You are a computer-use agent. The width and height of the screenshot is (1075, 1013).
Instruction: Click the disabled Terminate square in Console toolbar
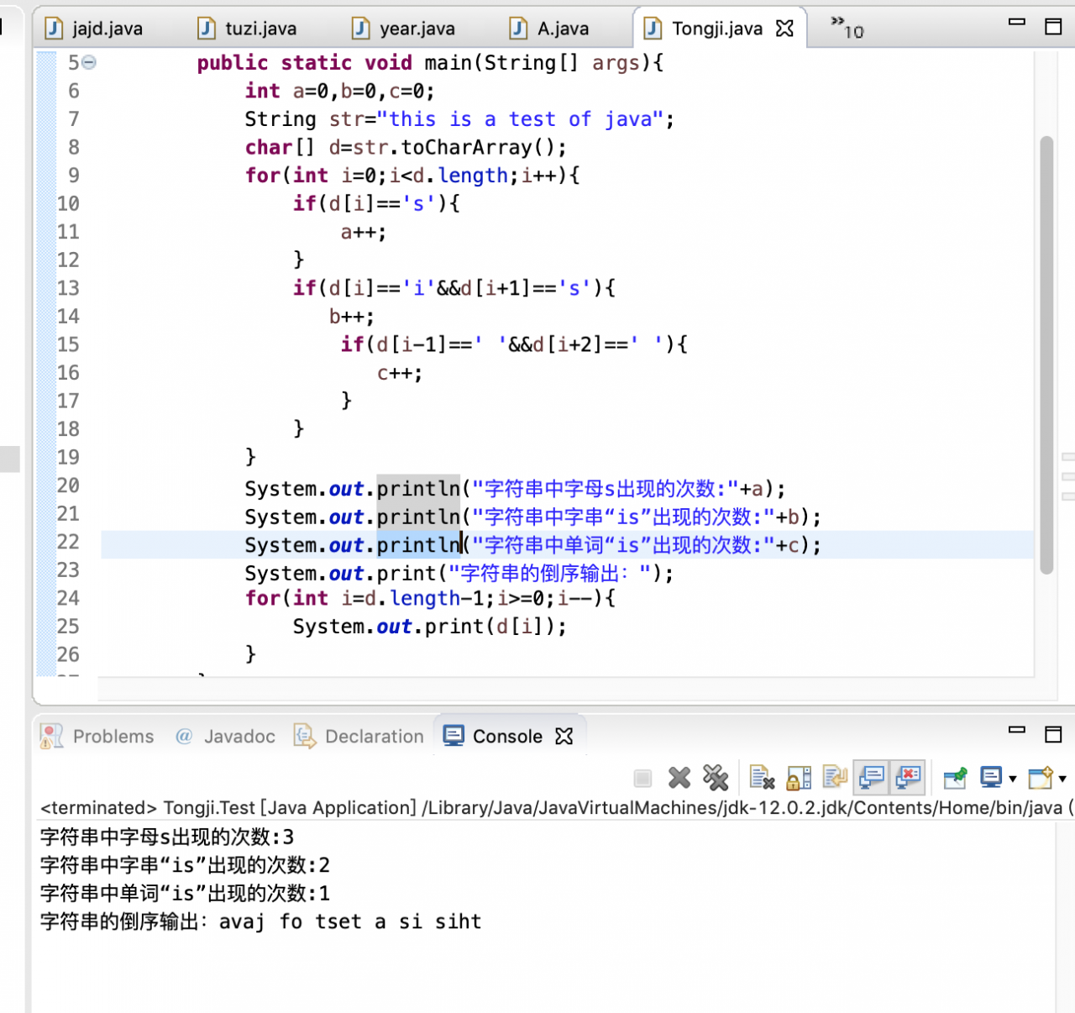pos(642,779)
